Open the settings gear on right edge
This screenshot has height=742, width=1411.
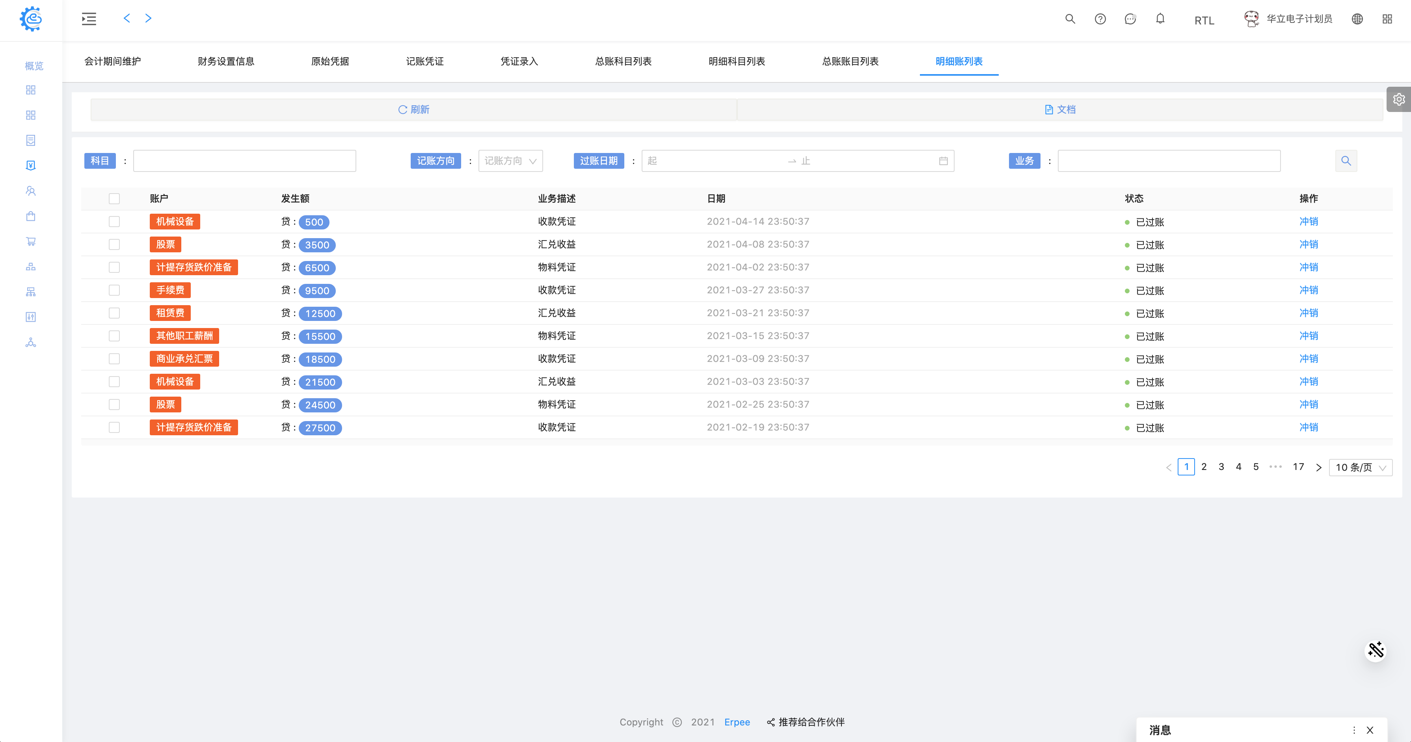click(x=1399, y=99)
